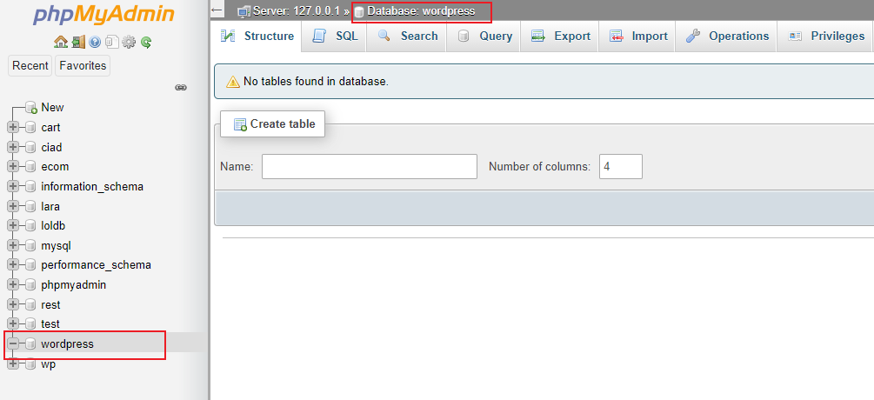The height and width of the screenshot is (400, 874).
Task: Reload the navigation panel
Action: click(146, 42)
